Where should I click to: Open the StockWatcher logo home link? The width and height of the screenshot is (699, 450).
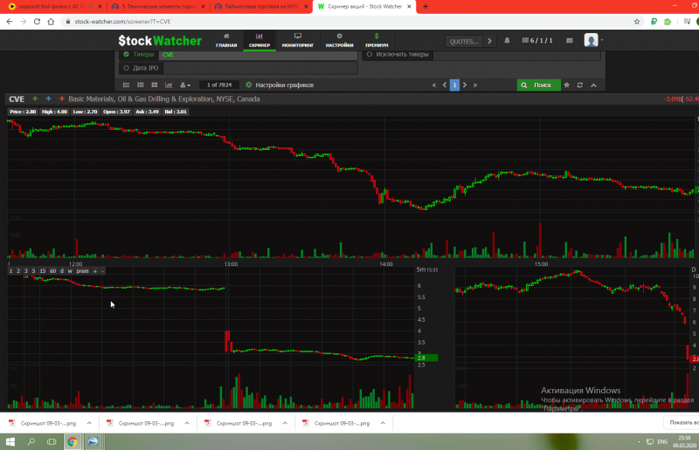point(160,40)
